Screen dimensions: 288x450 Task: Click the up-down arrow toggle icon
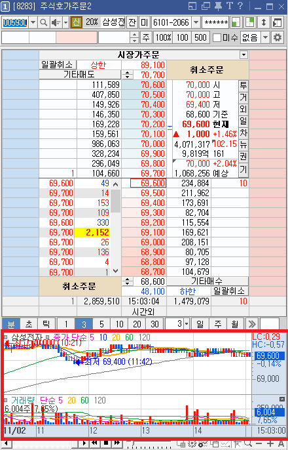[264, 22]
